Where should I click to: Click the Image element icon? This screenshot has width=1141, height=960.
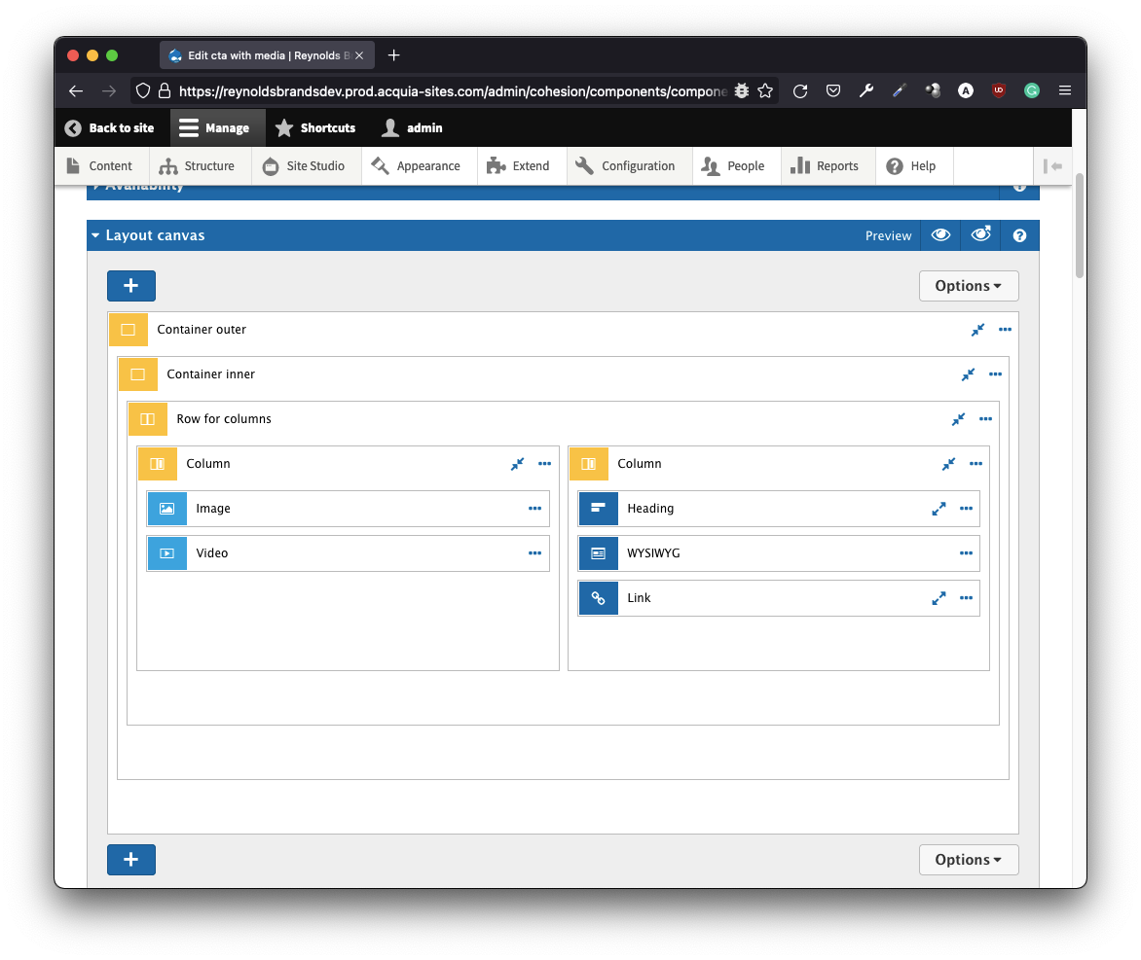[166, 509]
